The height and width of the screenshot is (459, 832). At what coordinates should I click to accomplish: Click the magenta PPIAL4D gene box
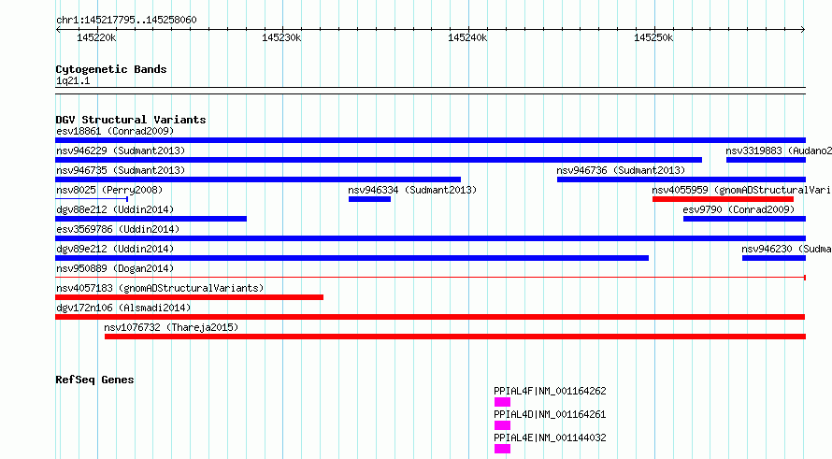502,425
